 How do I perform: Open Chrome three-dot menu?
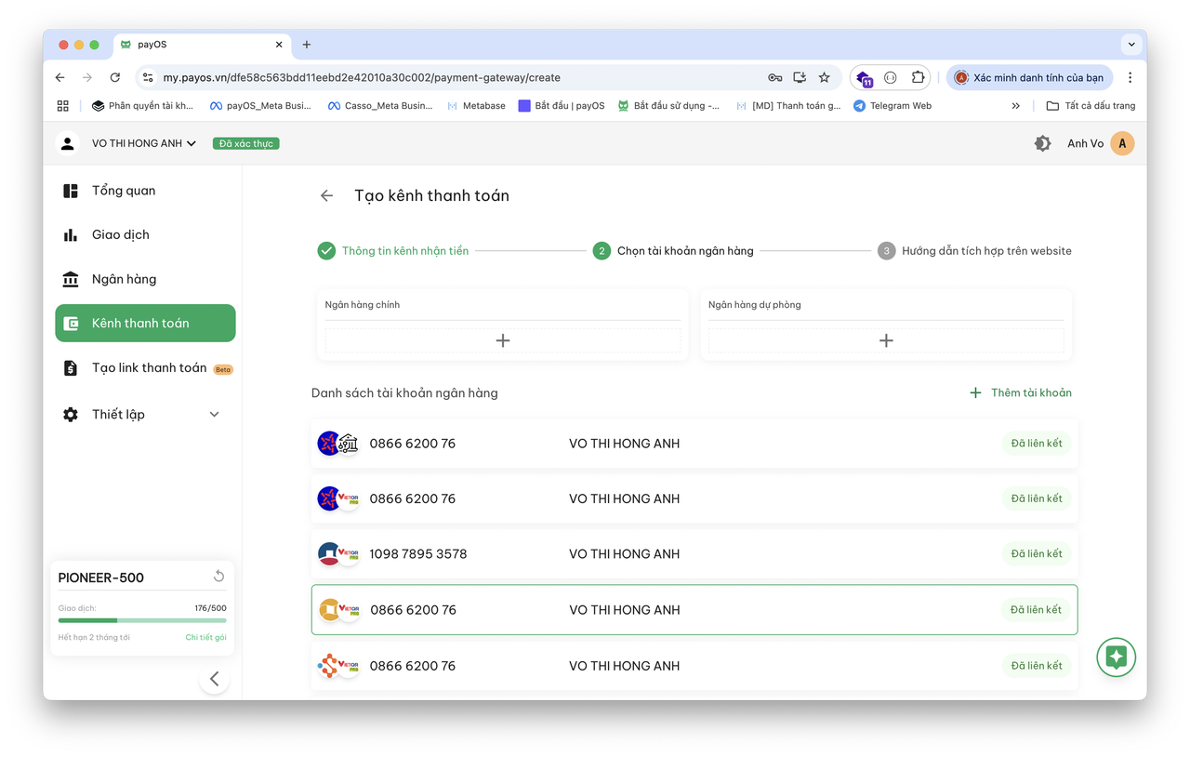[1130, 78]
